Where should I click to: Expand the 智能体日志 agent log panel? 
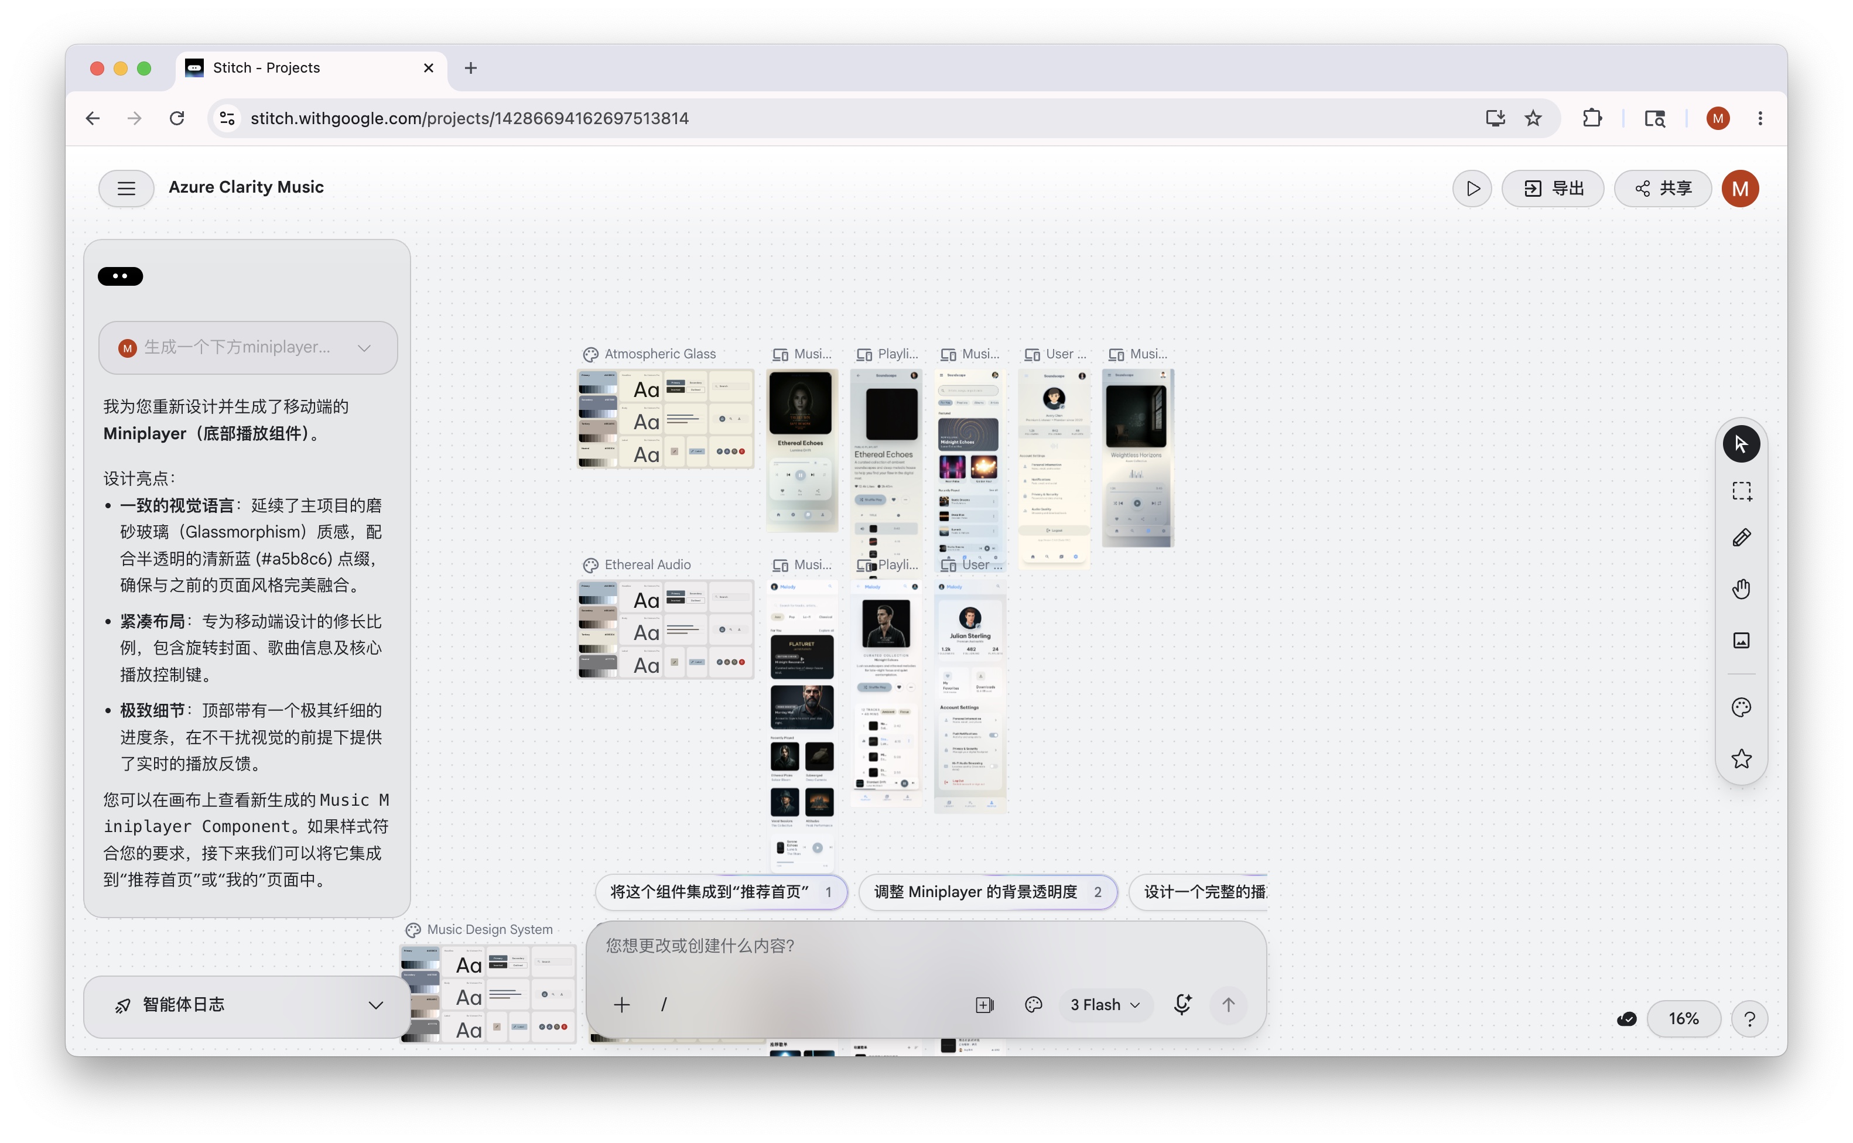247,1005
